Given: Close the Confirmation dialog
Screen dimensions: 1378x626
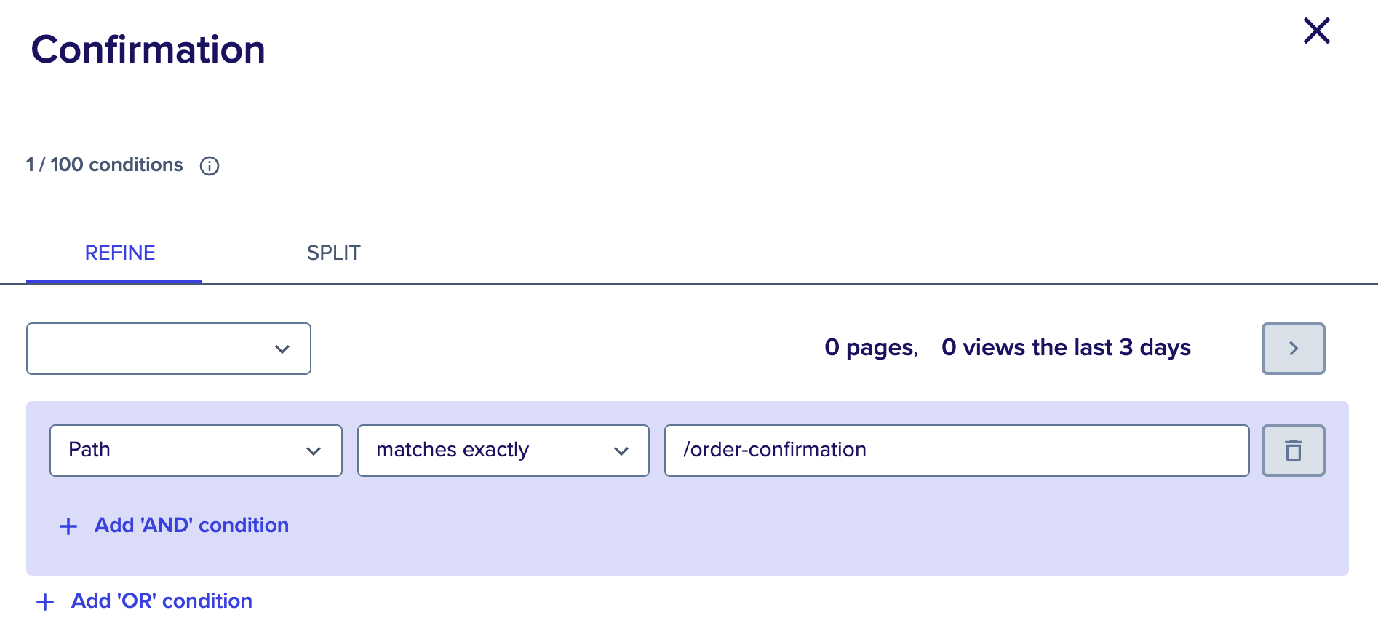Looking at the screenshot, I should coord(1316,31).
